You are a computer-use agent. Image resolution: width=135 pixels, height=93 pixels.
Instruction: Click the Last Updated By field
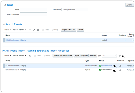click(34, 14)
